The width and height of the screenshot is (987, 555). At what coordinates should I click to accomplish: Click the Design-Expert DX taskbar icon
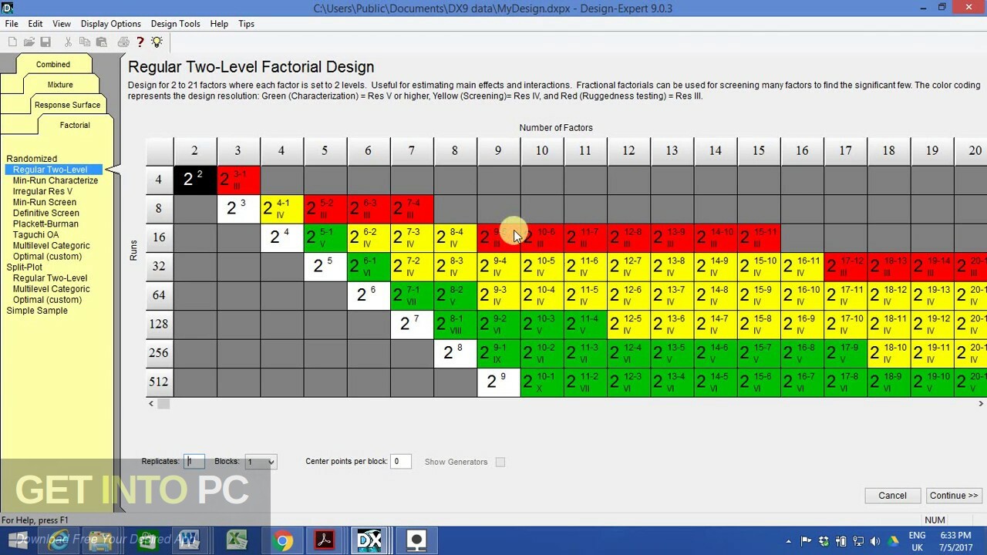tap(370, 540)
